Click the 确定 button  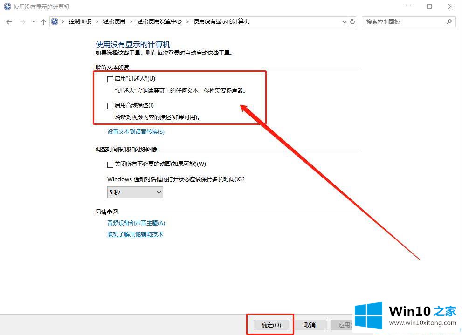coord(271,325)
